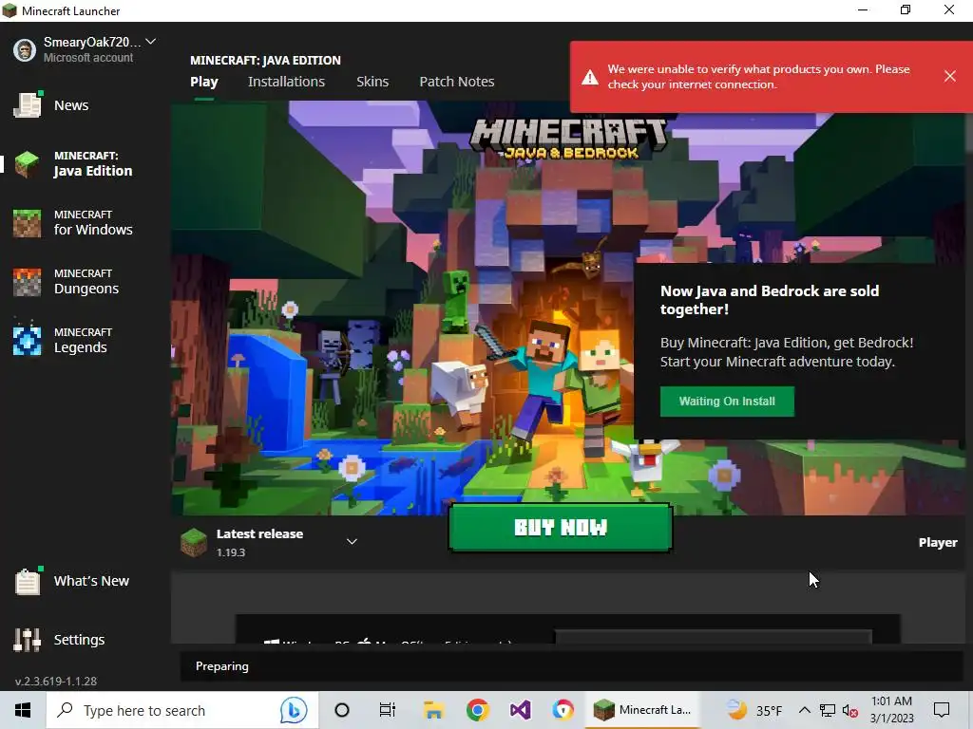Open network status tray icon
973x729 pixels.
coord(828,710)
